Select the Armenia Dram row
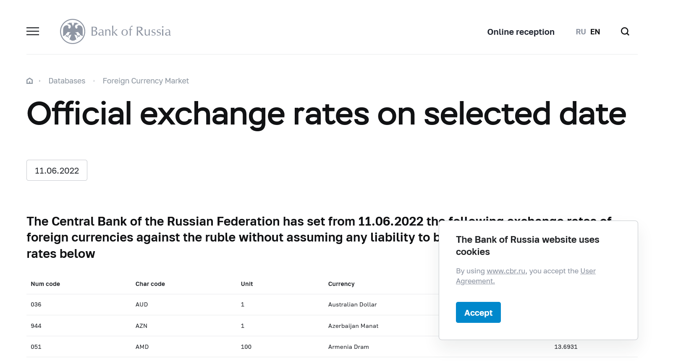673x361 pixels. (x=348, y=347)
